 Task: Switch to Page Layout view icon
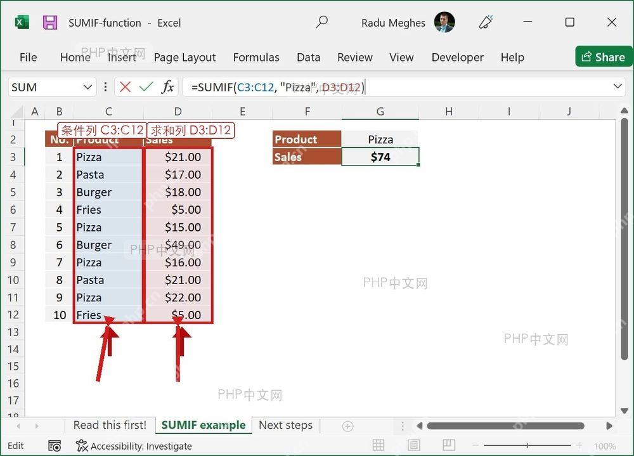coord(413,445)
